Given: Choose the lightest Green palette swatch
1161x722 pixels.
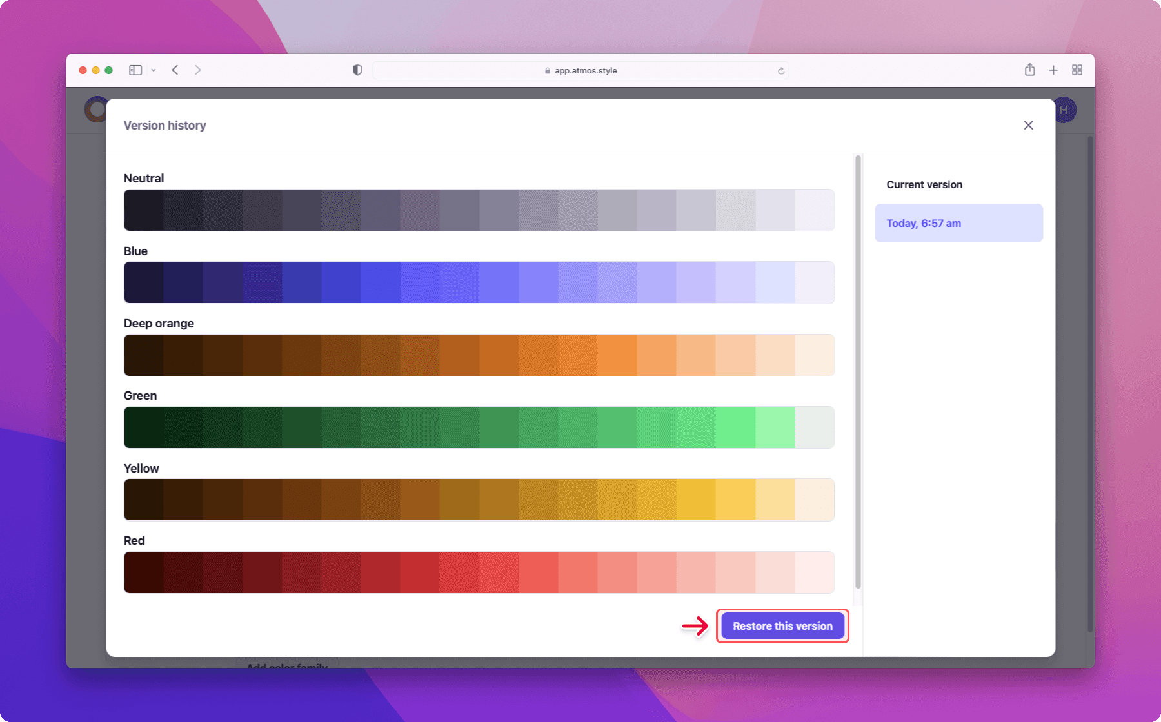Looking at the screenshot, I should point(815,427).
